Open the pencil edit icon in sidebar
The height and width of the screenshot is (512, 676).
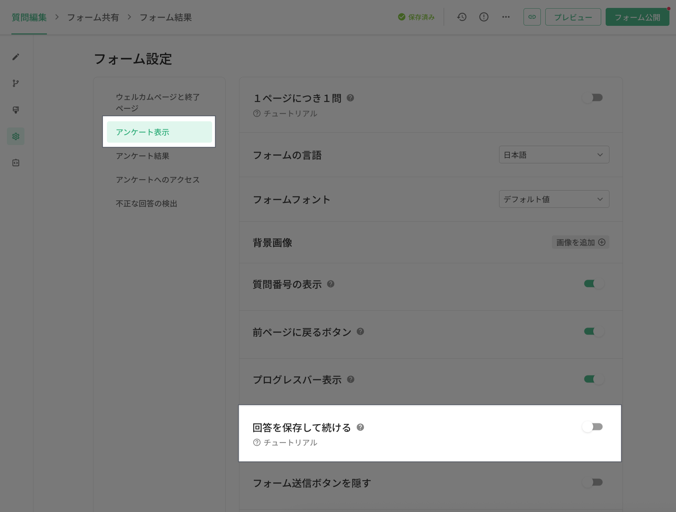16,57
